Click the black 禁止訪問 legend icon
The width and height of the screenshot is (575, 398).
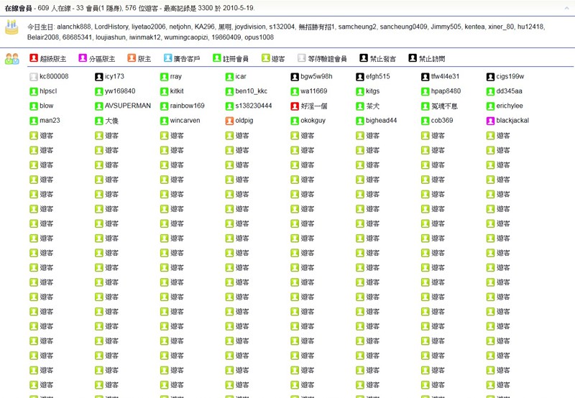413,58
